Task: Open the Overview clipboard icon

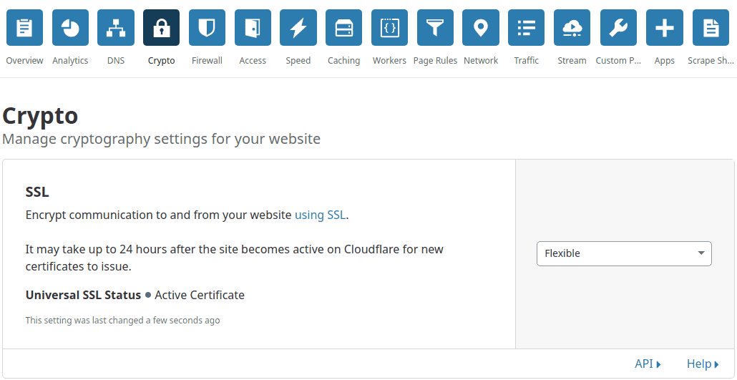Action: 24,28
